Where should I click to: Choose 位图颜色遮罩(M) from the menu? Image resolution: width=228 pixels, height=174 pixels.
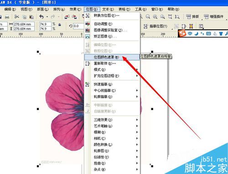112,57
